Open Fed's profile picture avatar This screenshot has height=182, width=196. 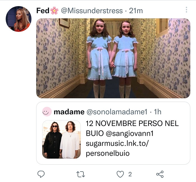[x=18, y=19]
